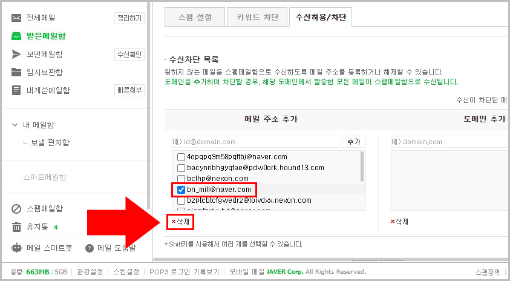Screen dimensions: 510x281
Task: Open 보낸메일함 folder label
Action: pyautogui.click(x=45, y=54)
